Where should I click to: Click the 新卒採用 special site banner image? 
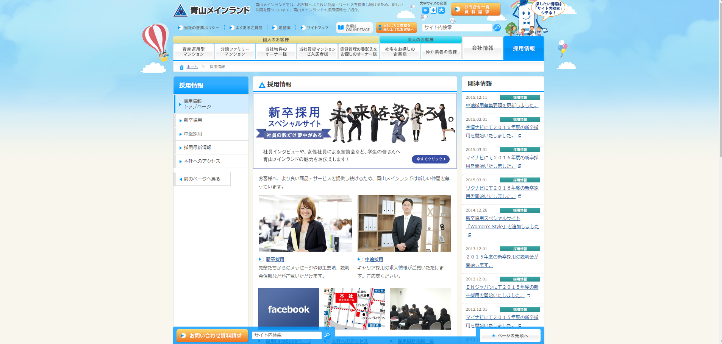pos(355,131)
